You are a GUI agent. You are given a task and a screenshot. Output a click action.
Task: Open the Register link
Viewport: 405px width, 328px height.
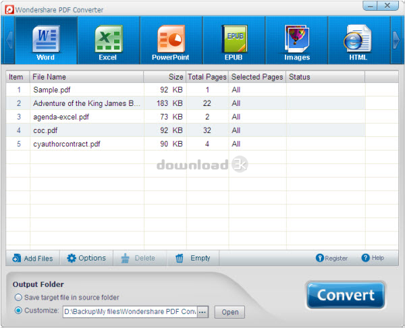pos(331,258)
